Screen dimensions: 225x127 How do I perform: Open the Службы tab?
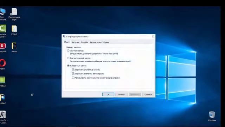point(84,42)
